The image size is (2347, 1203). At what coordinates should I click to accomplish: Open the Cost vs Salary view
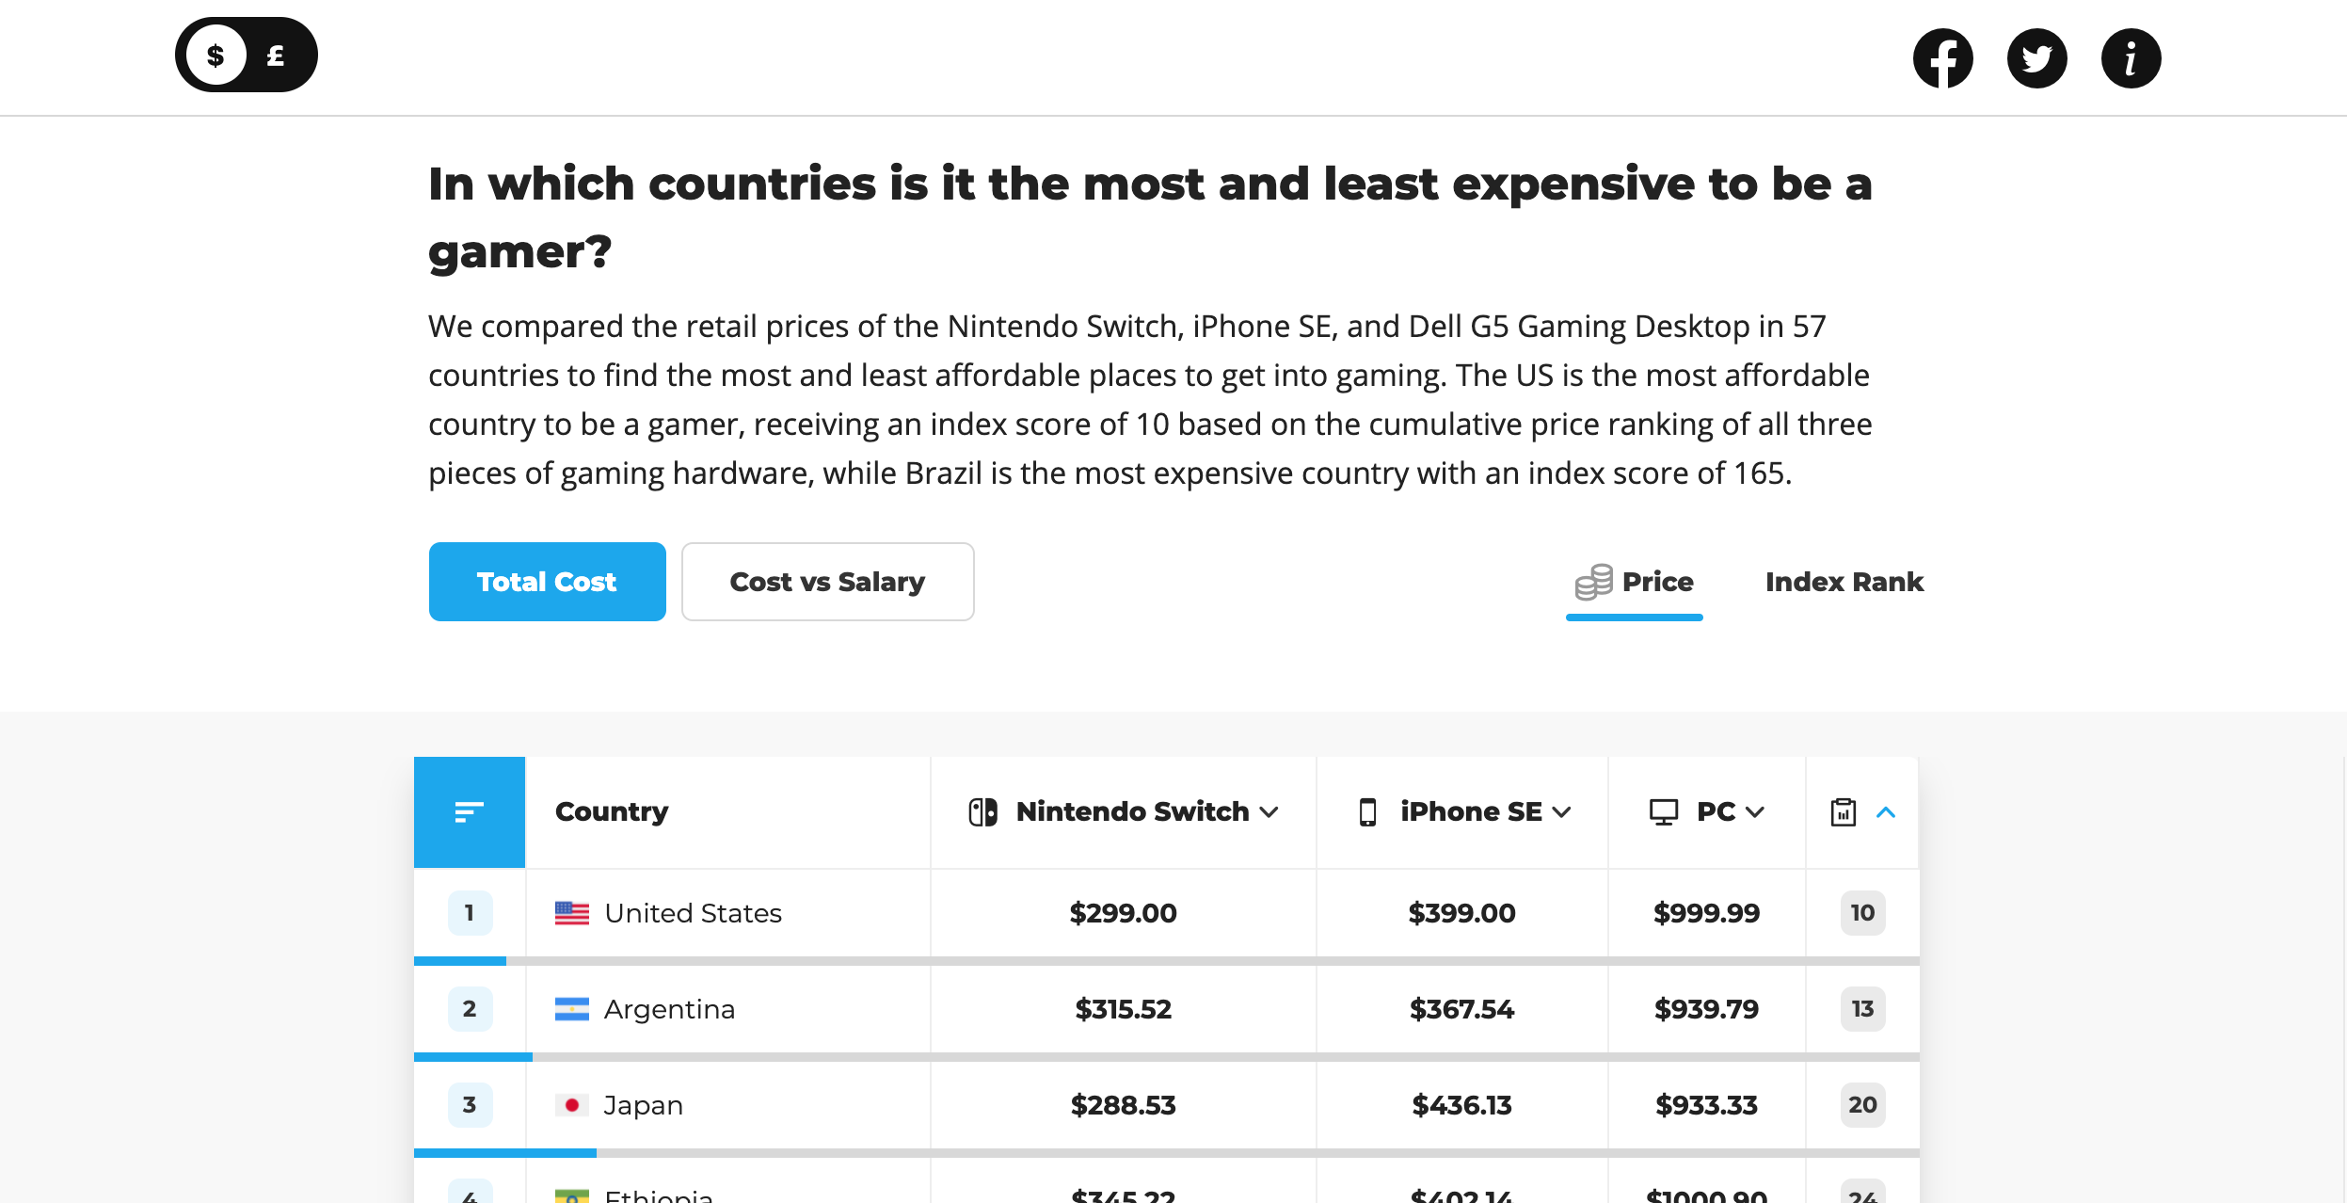[x=827, y=582]
